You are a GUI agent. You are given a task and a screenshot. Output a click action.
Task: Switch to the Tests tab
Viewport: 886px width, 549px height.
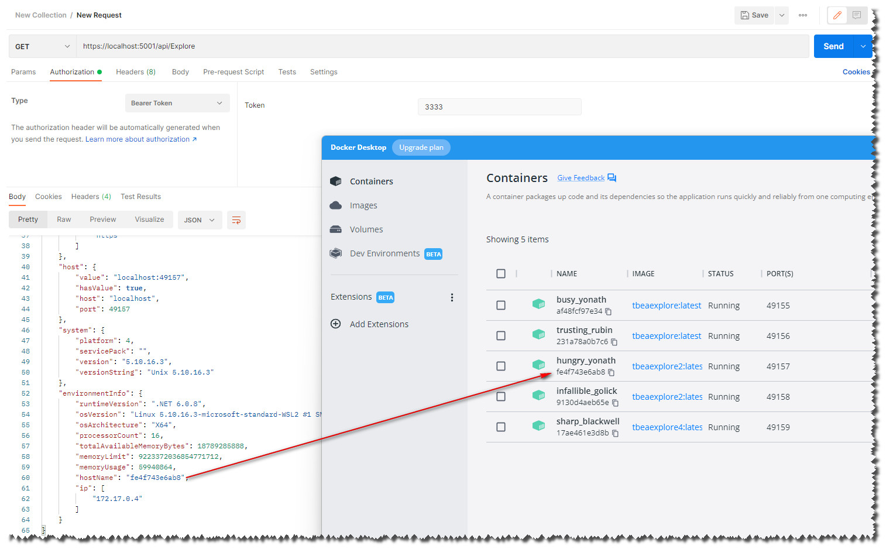(287, 72)
